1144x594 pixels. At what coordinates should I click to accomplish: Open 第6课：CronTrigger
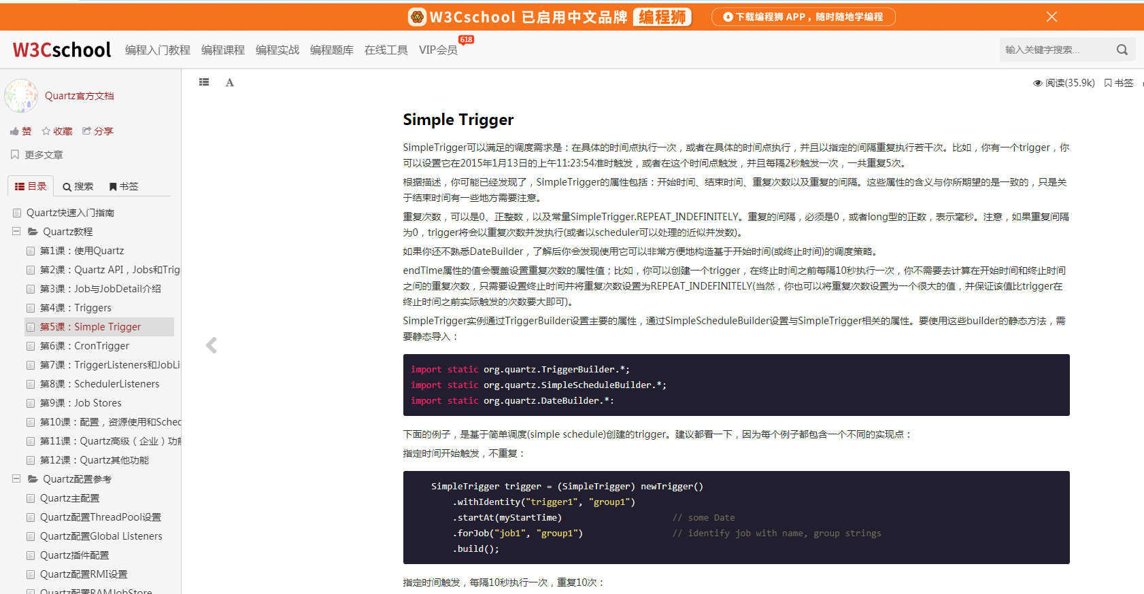(84, 346)
